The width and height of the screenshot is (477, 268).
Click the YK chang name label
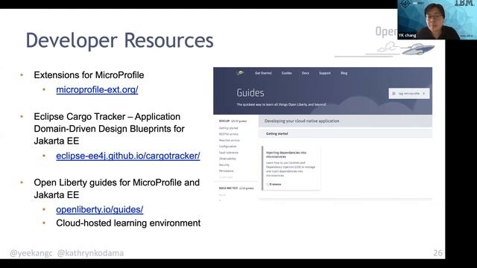coord(408,35)
